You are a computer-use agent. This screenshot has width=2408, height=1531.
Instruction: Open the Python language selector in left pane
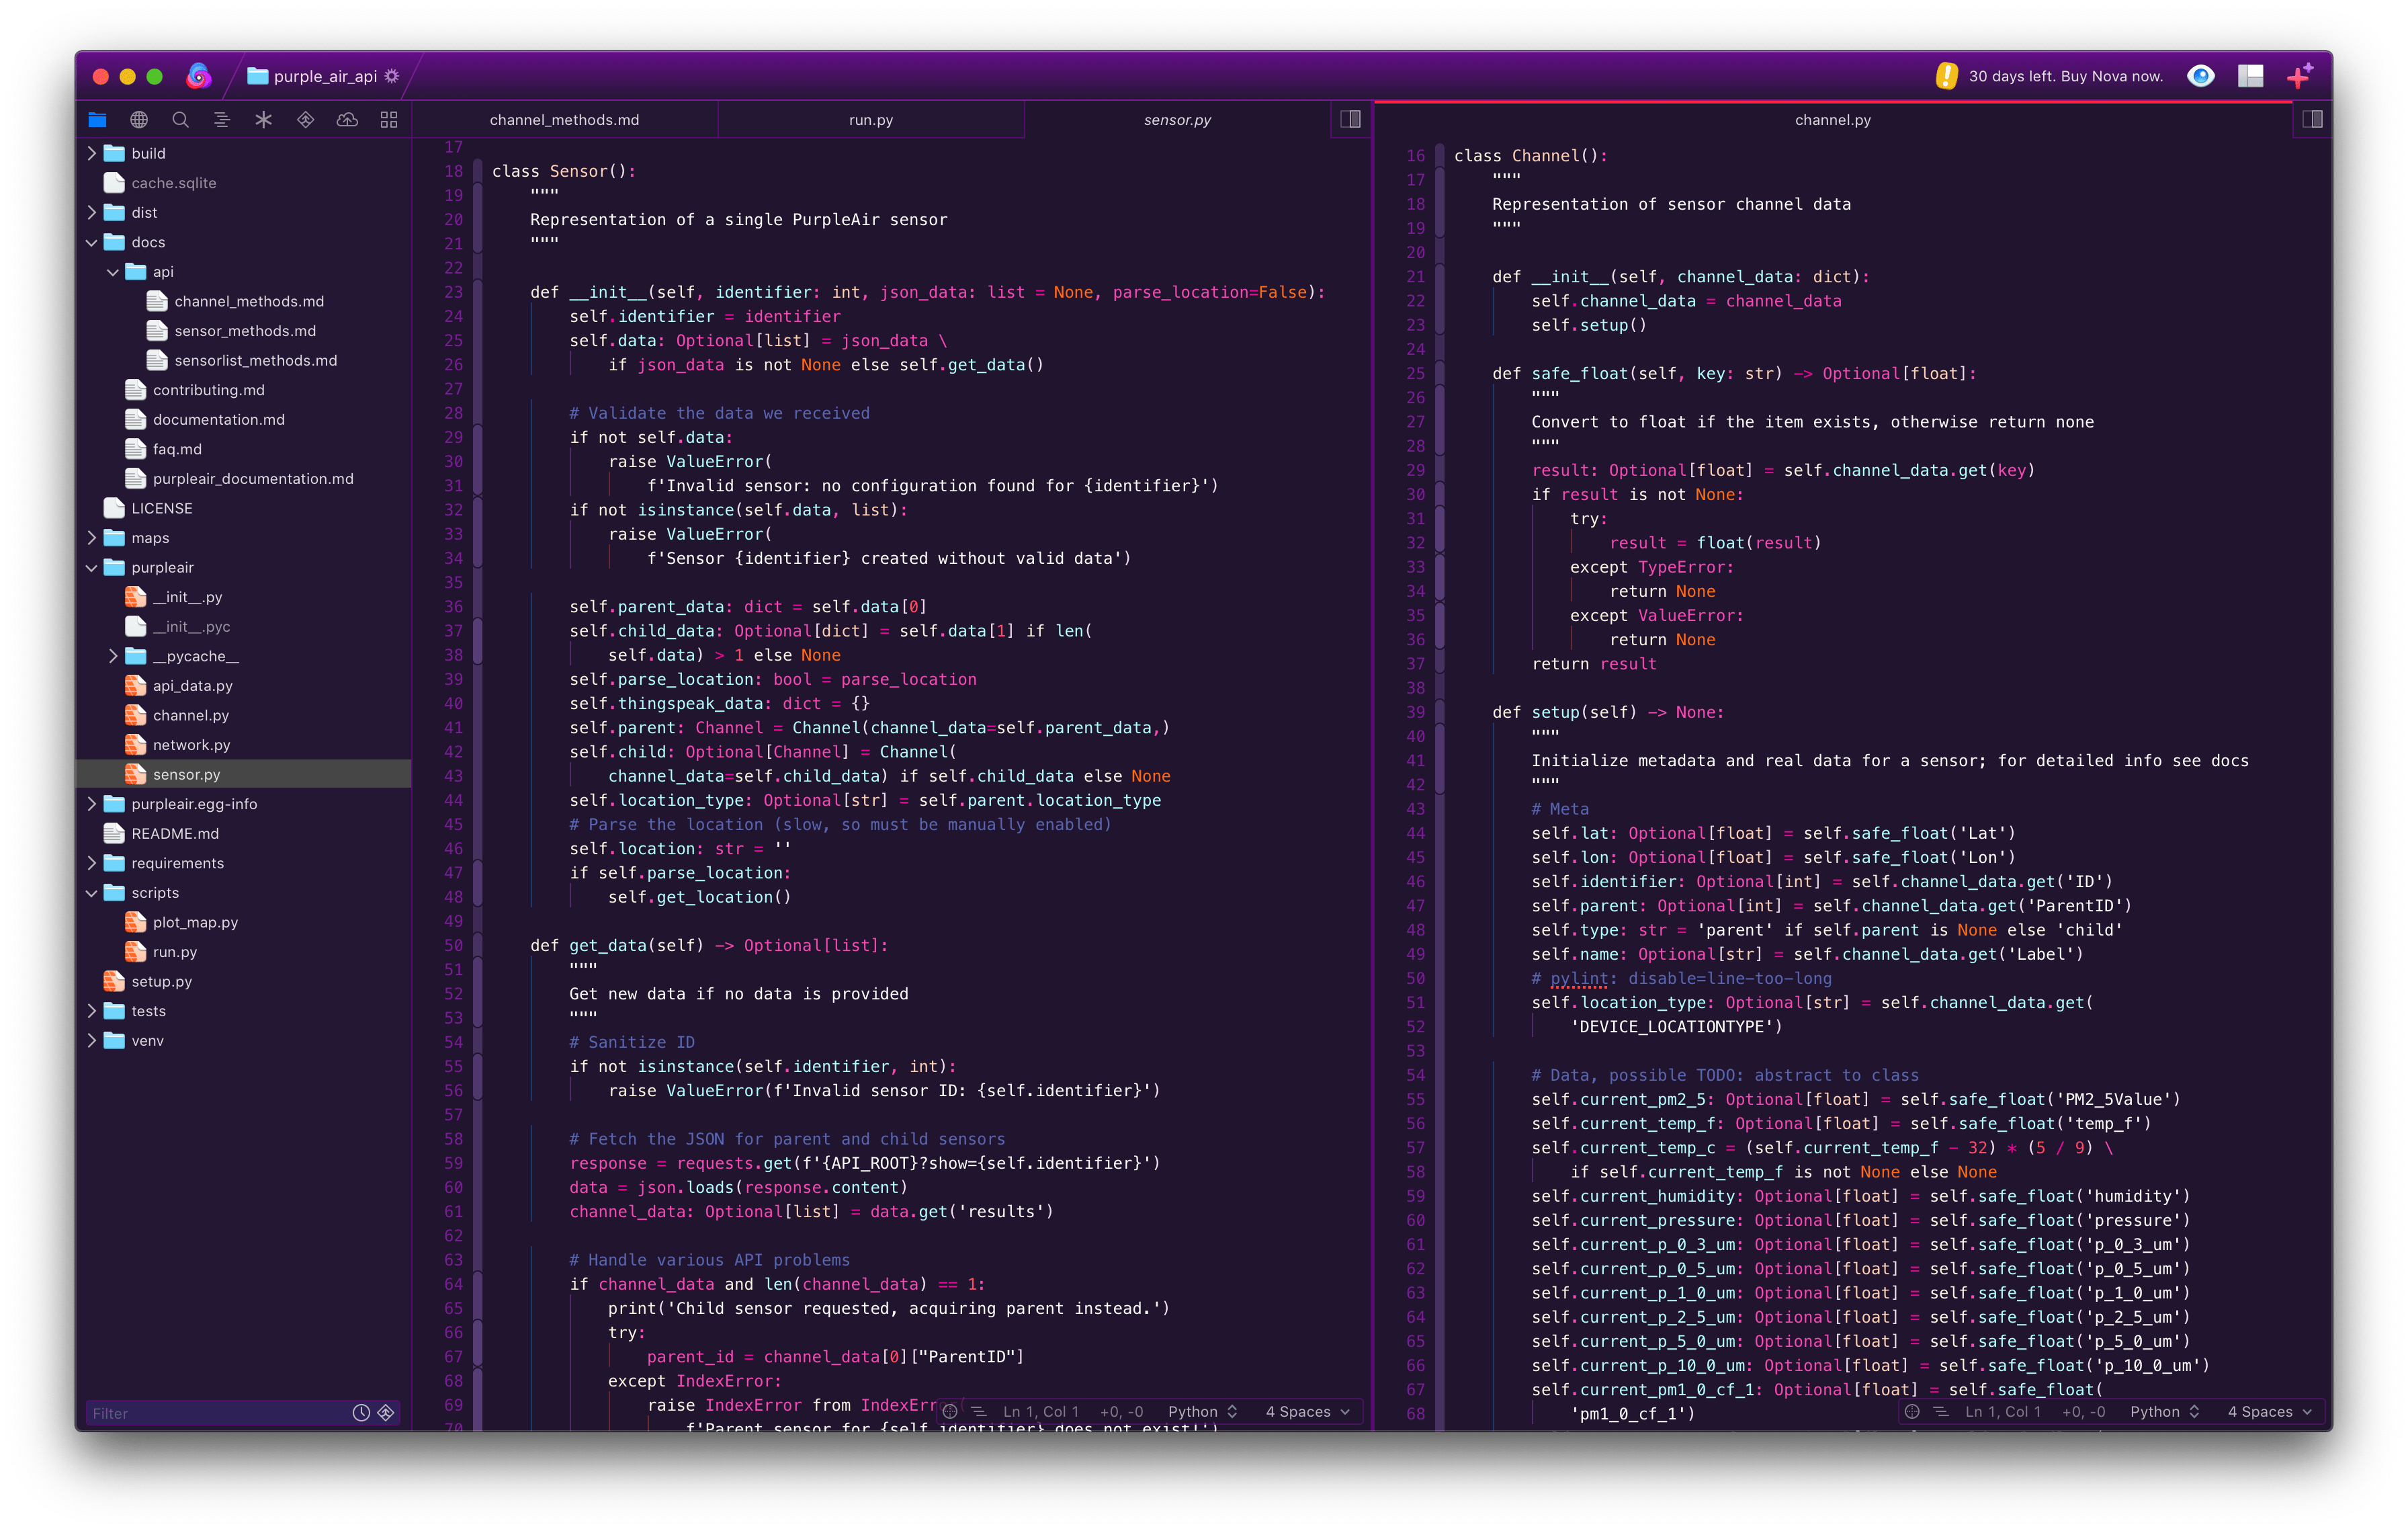(1202, 1411)
